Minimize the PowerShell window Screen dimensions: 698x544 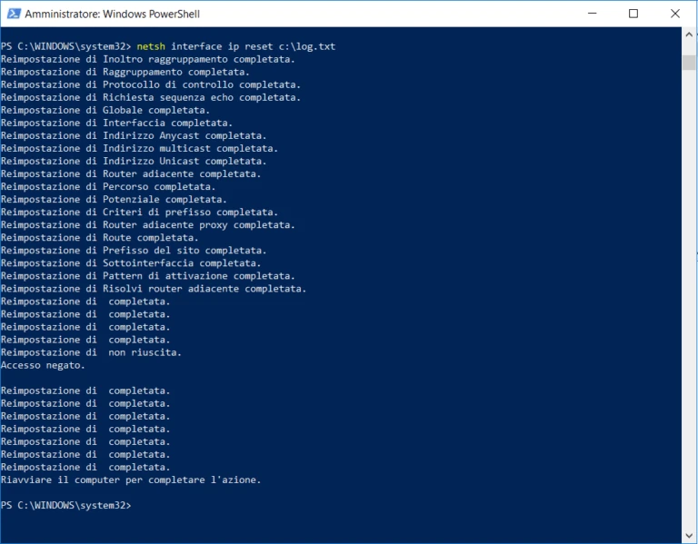[x=592, y=14]
